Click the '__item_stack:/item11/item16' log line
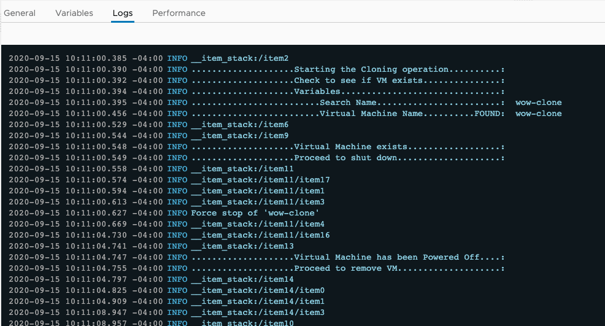This screenshot has width=605, height=326. pyautogui.click(x=260, y=235)
